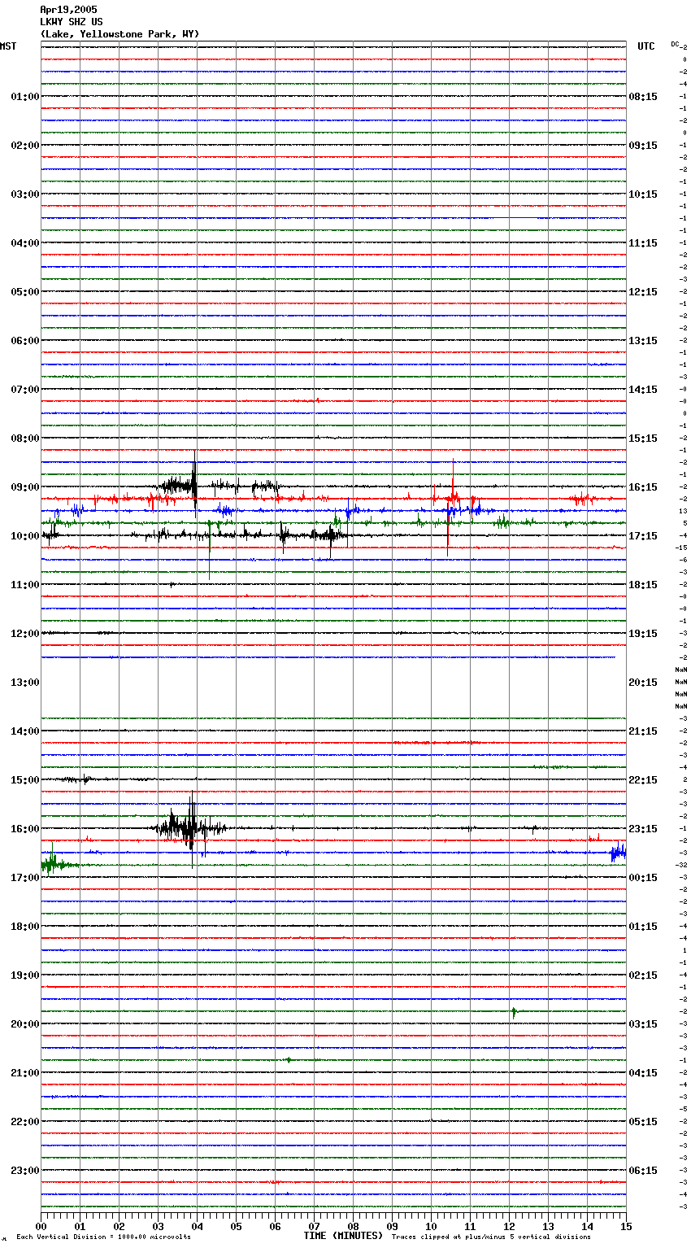Click the UTC '20:15' time label
691x1248 pixels.
[x=643, y=683]
